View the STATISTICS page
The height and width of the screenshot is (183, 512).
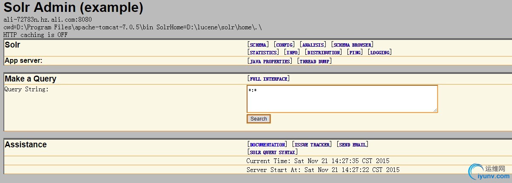[x=263, y=52]
